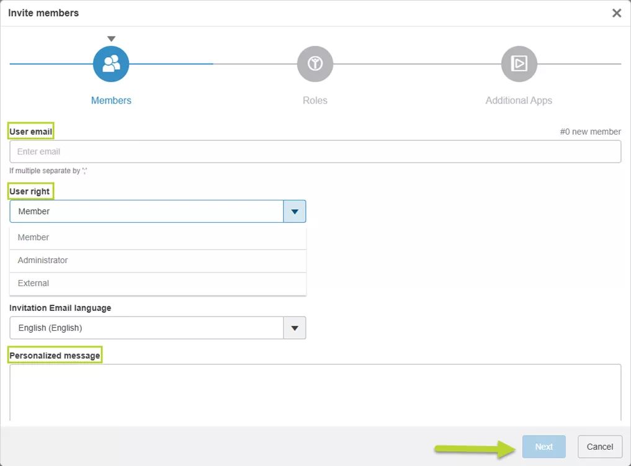Focus the Personalized message text area

click(315, 392)
